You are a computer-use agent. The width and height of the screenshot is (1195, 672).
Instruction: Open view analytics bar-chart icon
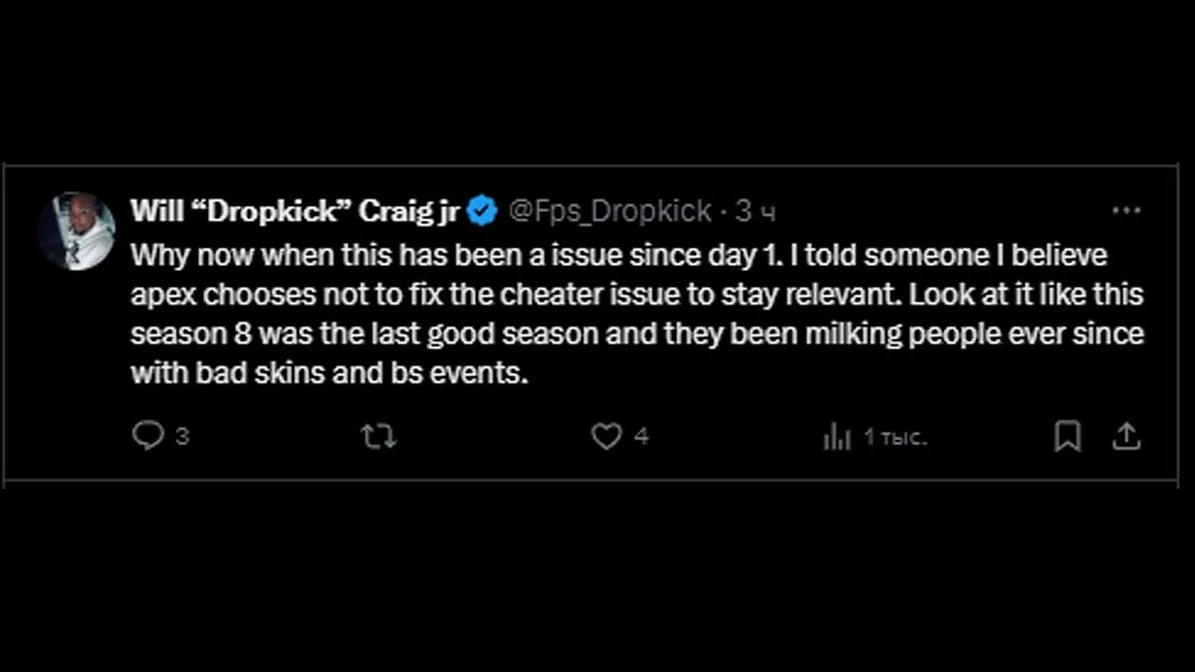tap(836, 436)
